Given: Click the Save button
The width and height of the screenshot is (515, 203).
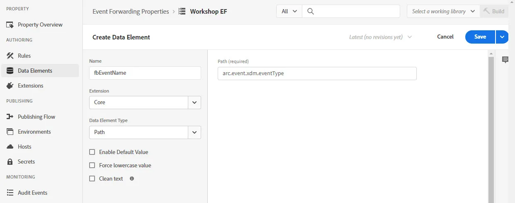Looking at the screenshot, I should coord(480,37).
